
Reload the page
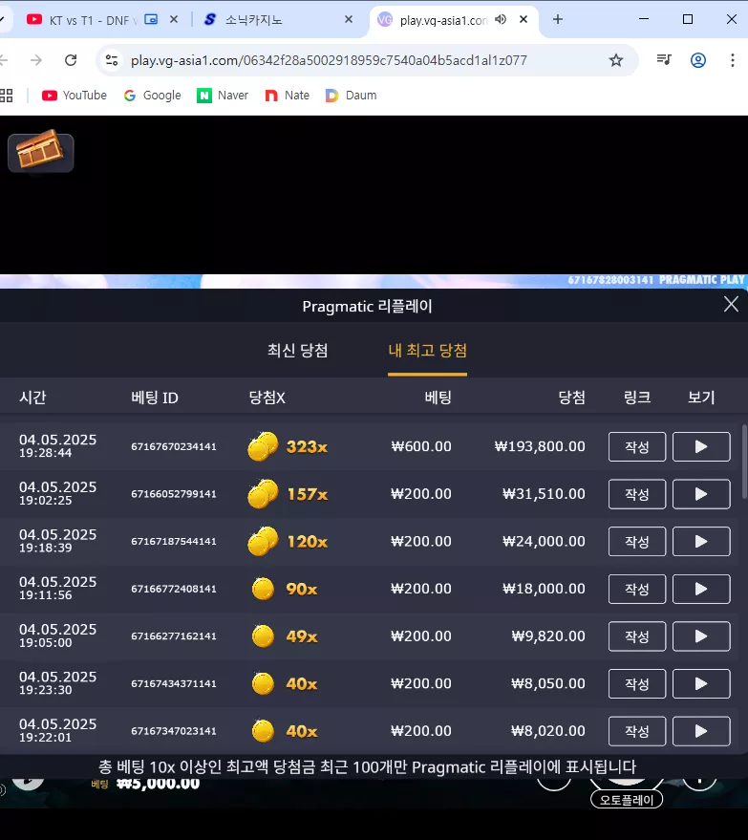[x=71, y=60]
